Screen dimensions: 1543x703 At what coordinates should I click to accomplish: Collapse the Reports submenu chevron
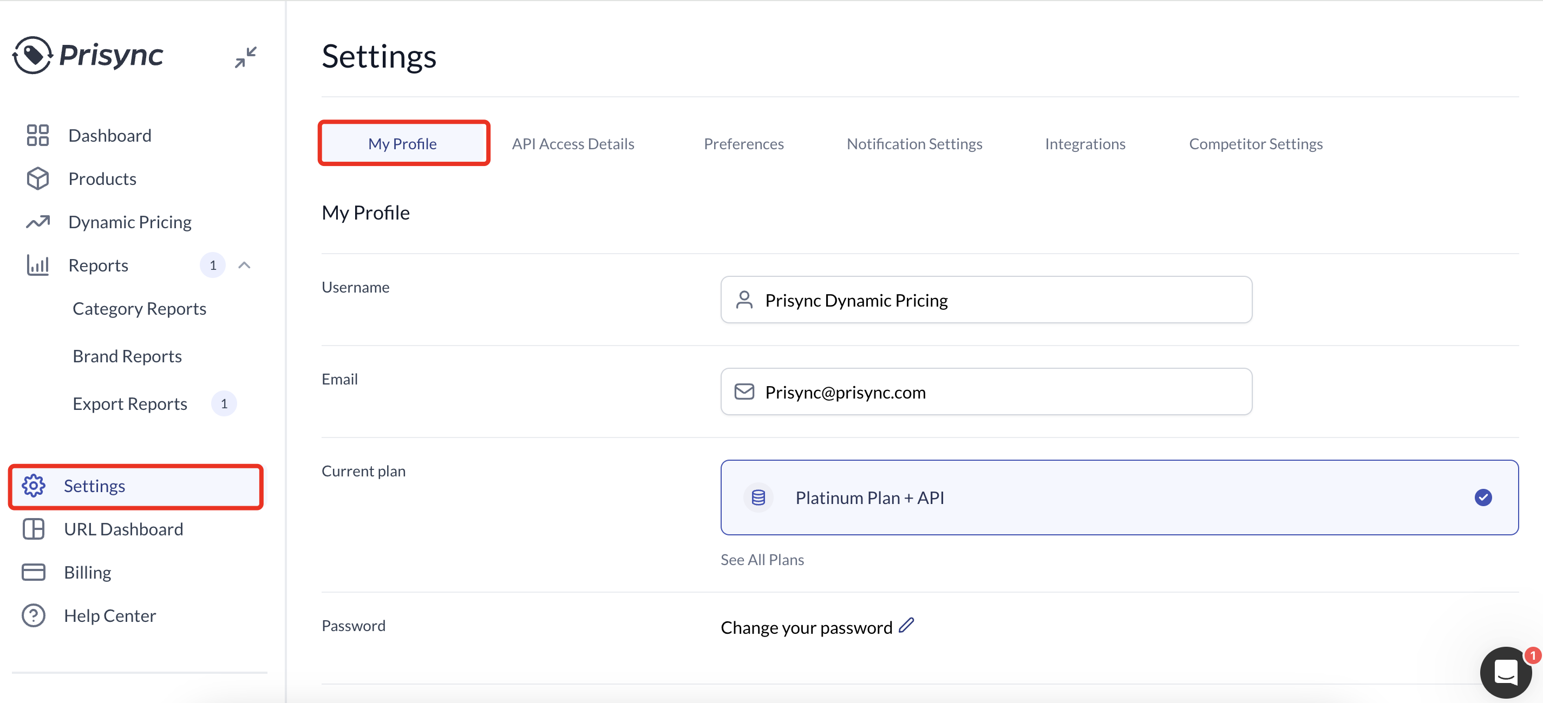[x=244, y=265]
